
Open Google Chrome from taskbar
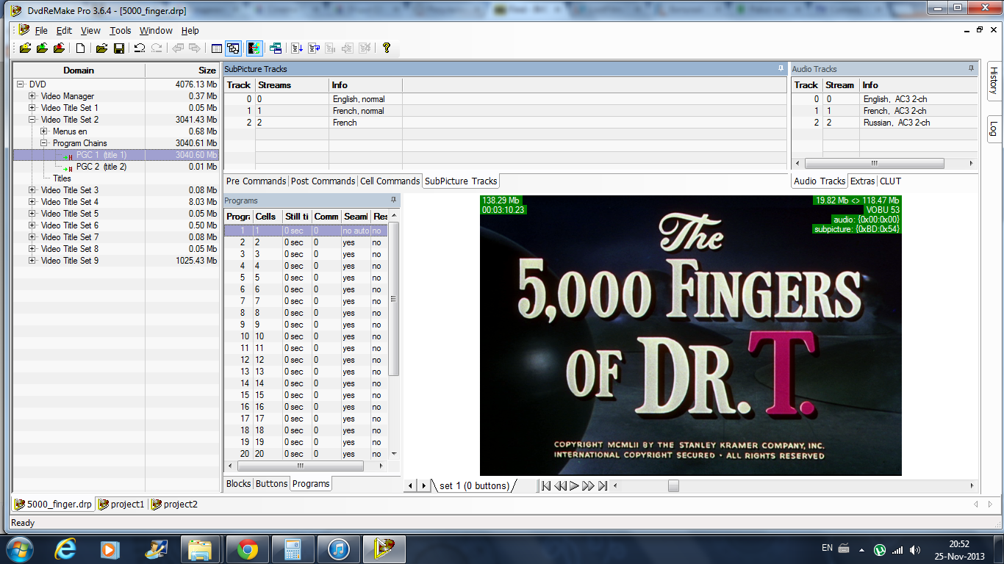click(247, 549)
